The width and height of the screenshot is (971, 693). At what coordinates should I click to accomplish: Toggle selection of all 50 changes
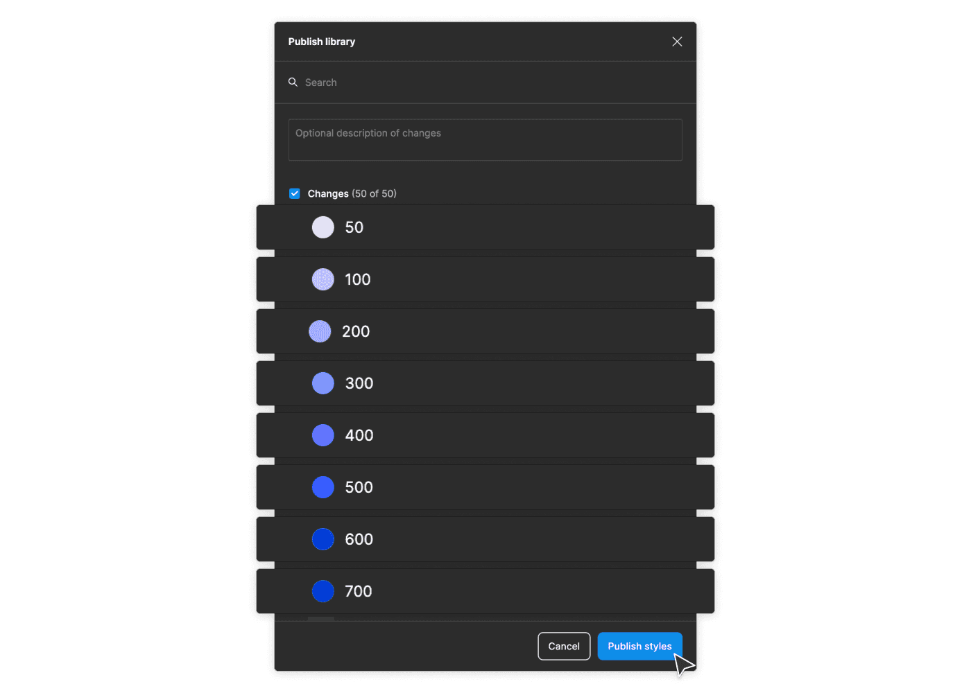coord(295,193)
